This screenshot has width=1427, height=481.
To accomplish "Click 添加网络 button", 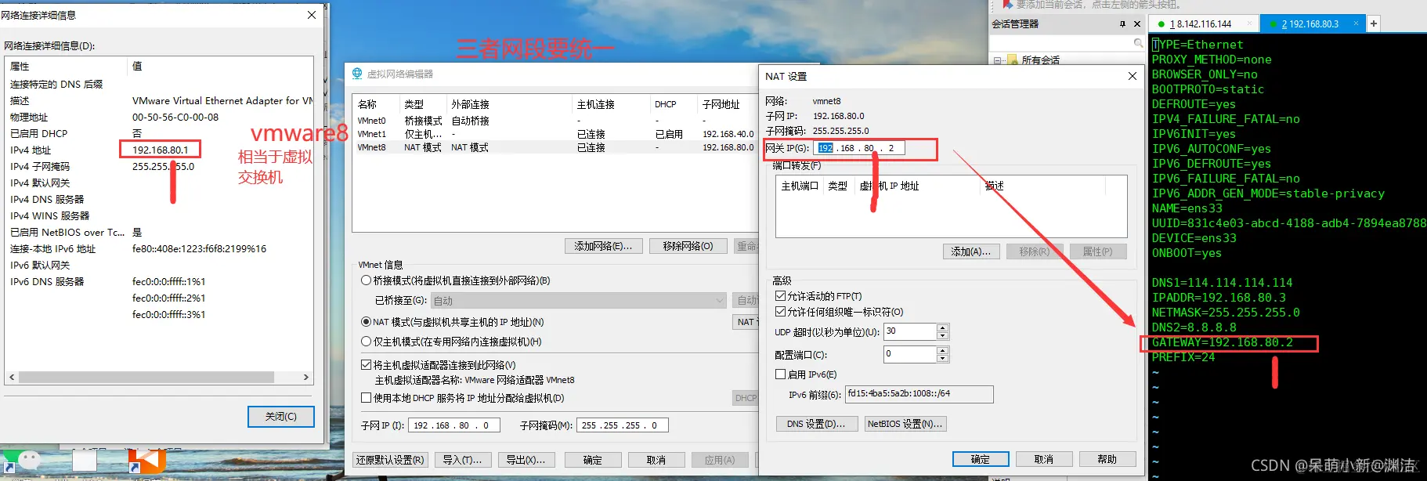I will tap(603, 246).
